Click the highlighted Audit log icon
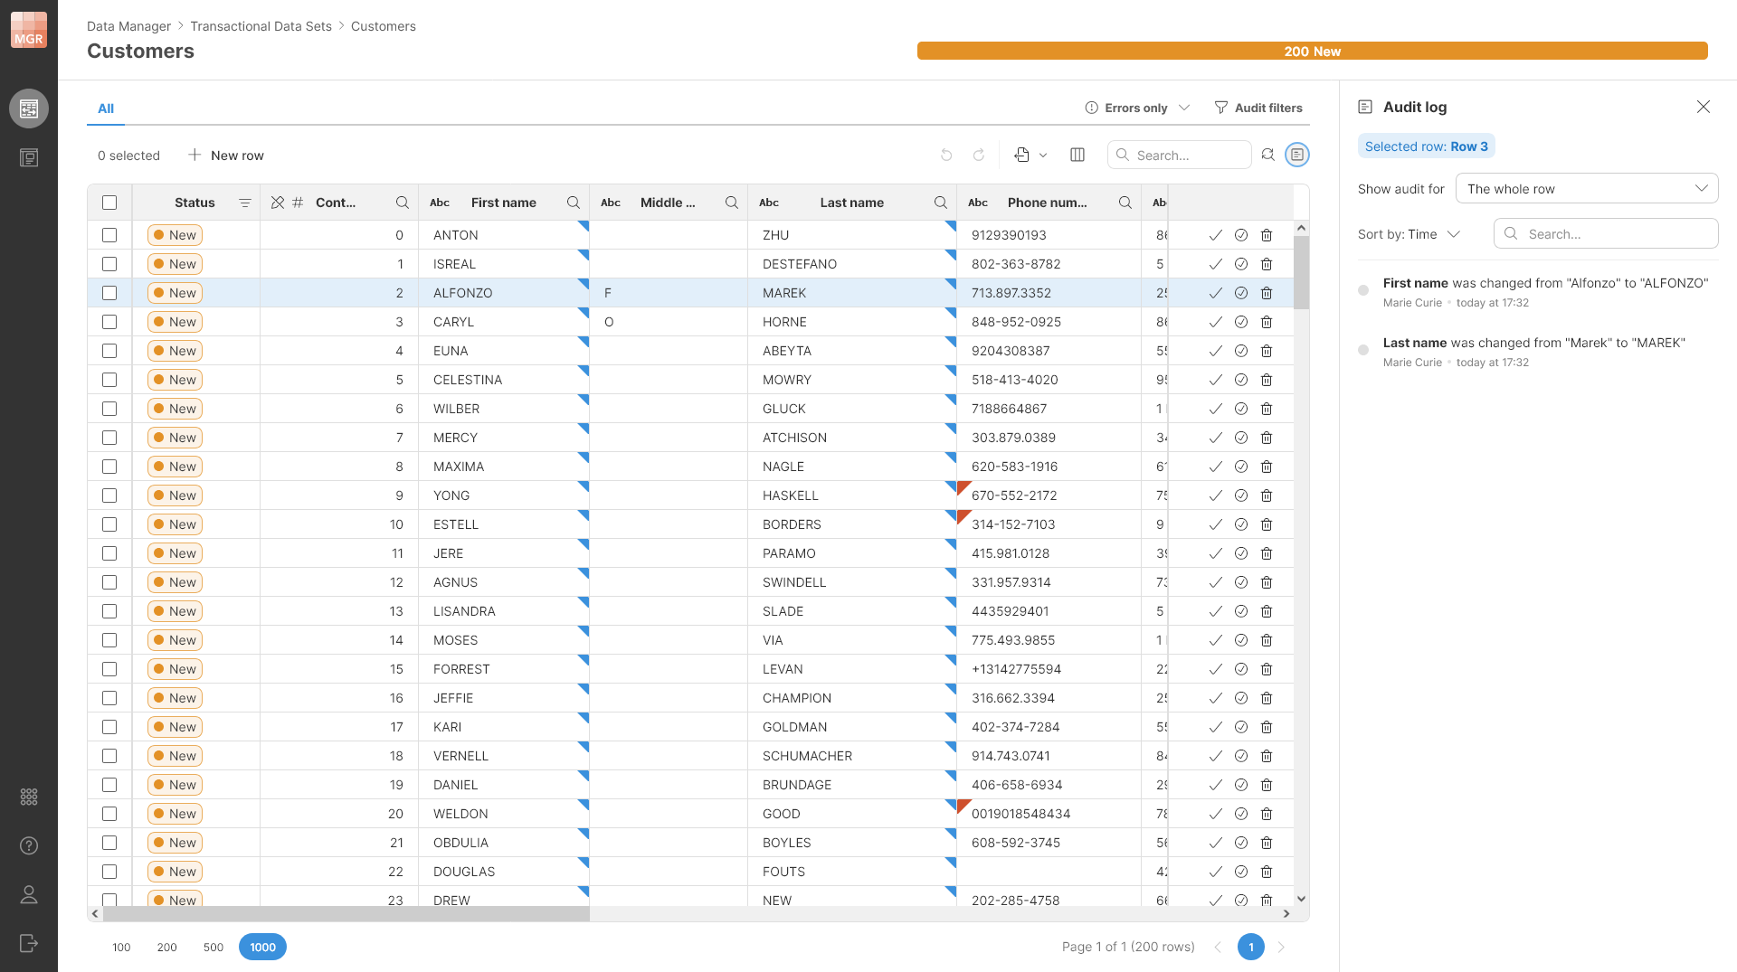This screenshot has width=1737, height=972. coord(1298,155)
